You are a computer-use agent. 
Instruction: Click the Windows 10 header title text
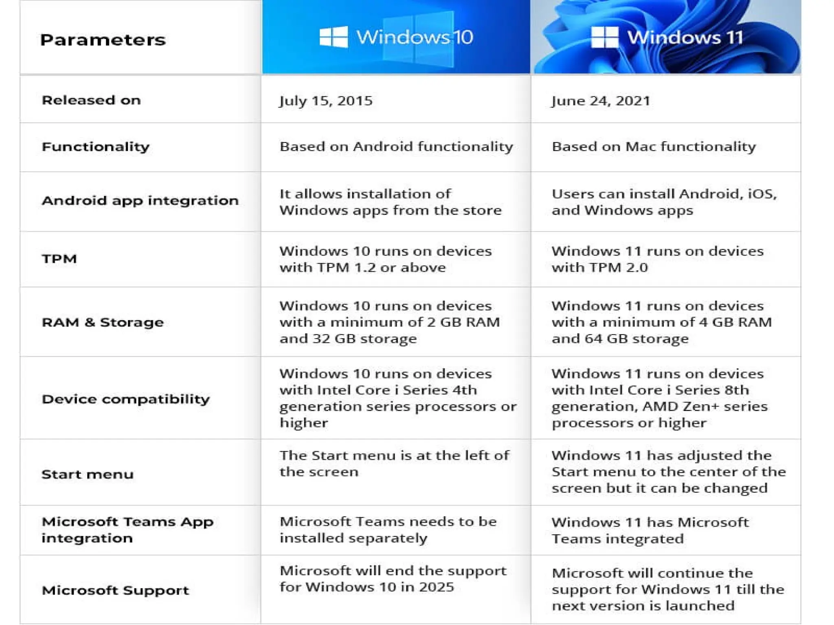tap(415, 37)
